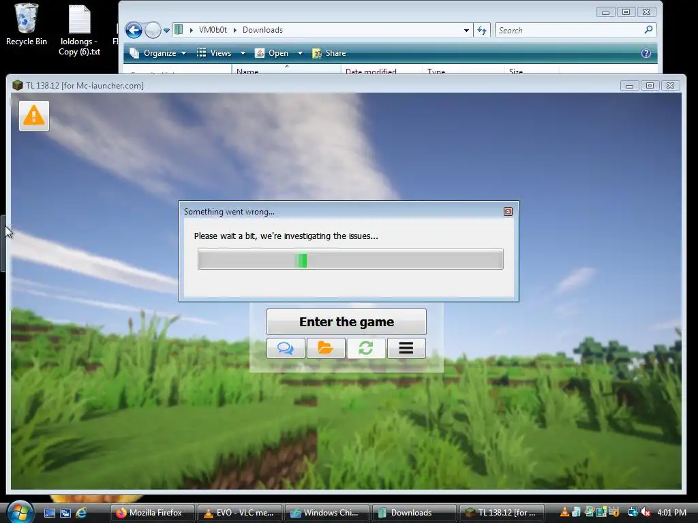Switch to Downloads taskbar button
Viewport: 698px width, 523px height.
point(414,513)
